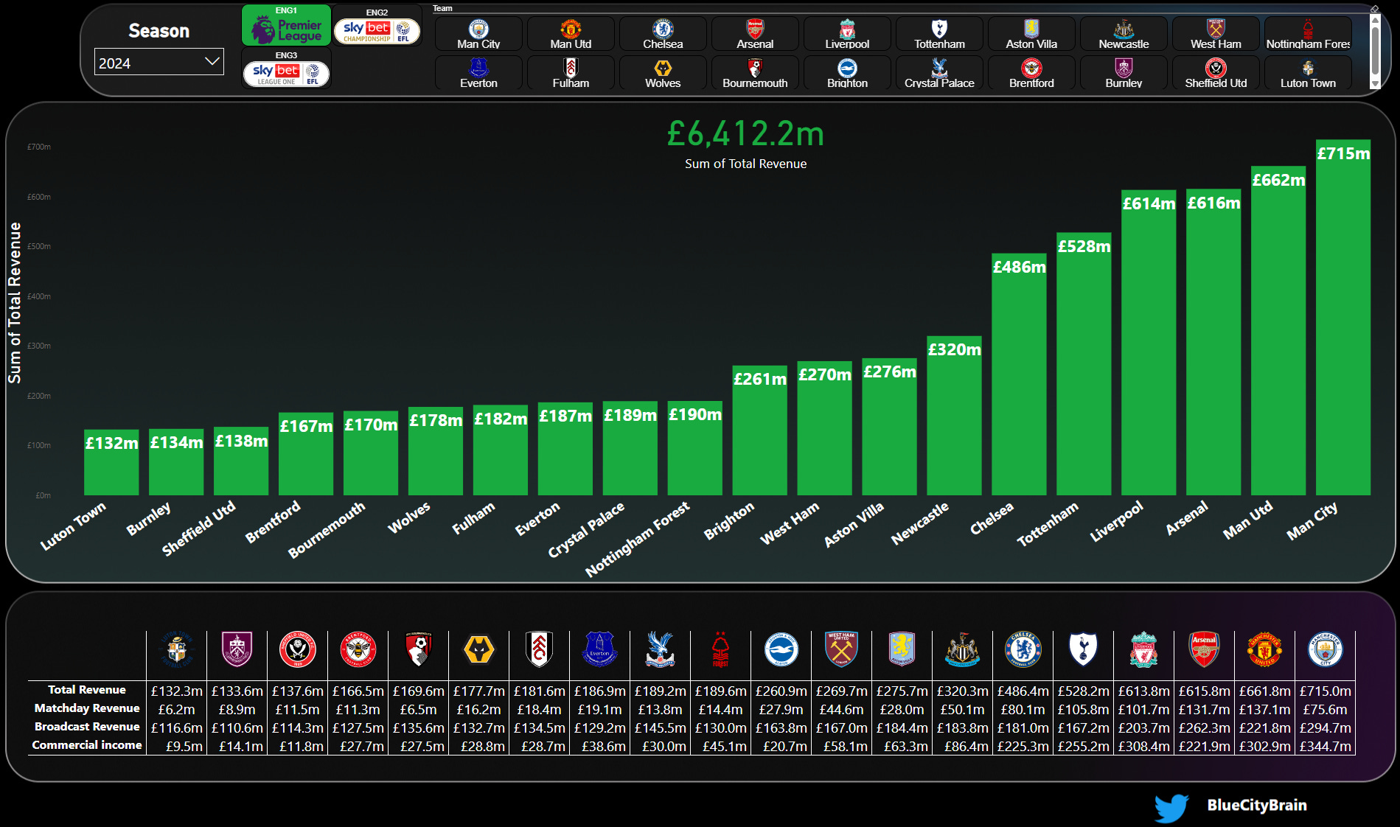Choose Nottingham Forest in team slicer

[1308, 34]
